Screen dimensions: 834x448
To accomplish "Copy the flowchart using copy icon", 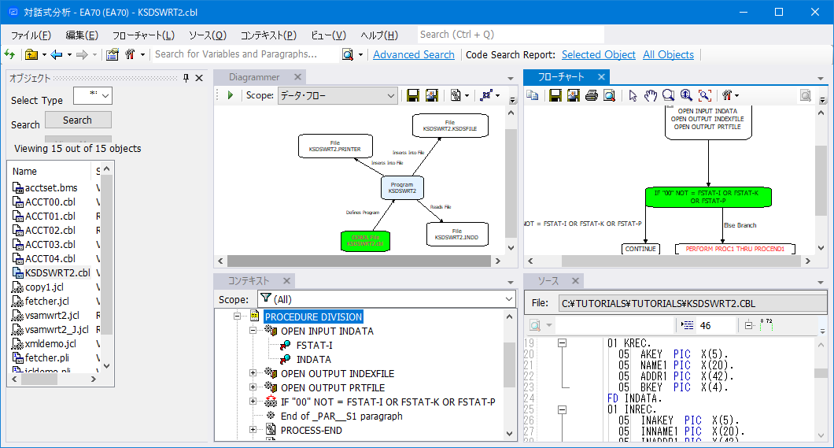I will [x=533, y=95].
